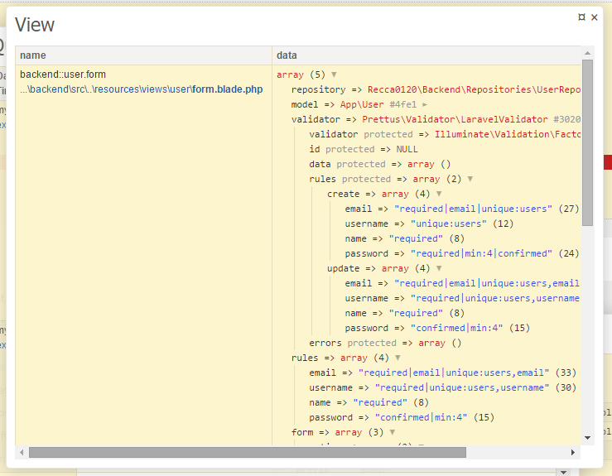The height and width of the screenshot is (476, 612).
Task: Select the id protected NULL line
Action: 364,149
